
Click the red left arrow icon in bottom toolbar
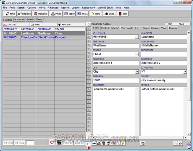(x=94, y=143)
